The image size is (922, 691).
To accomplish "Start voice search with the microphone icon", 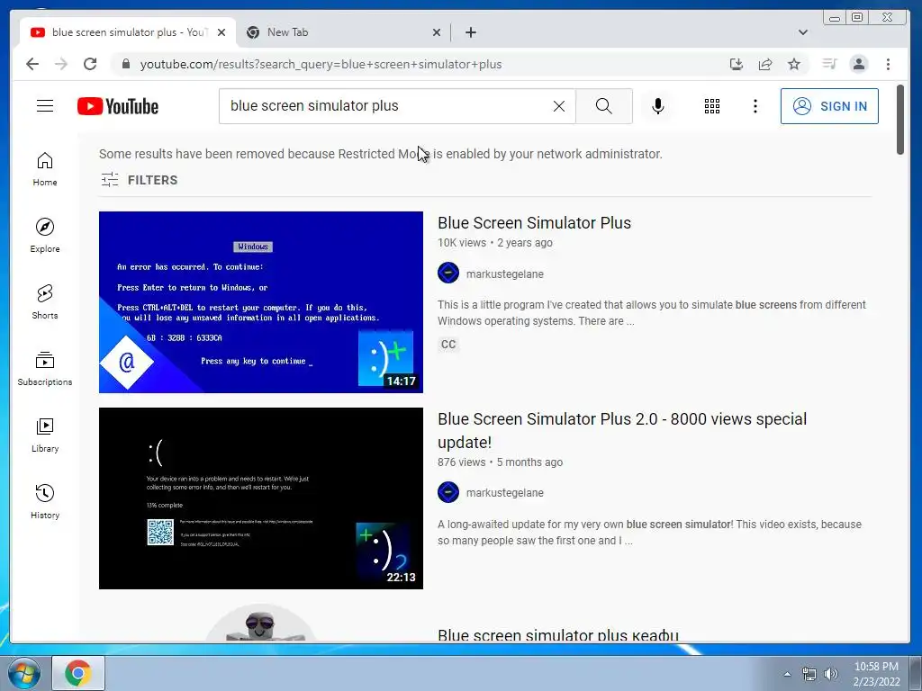I will coord(658,106).
